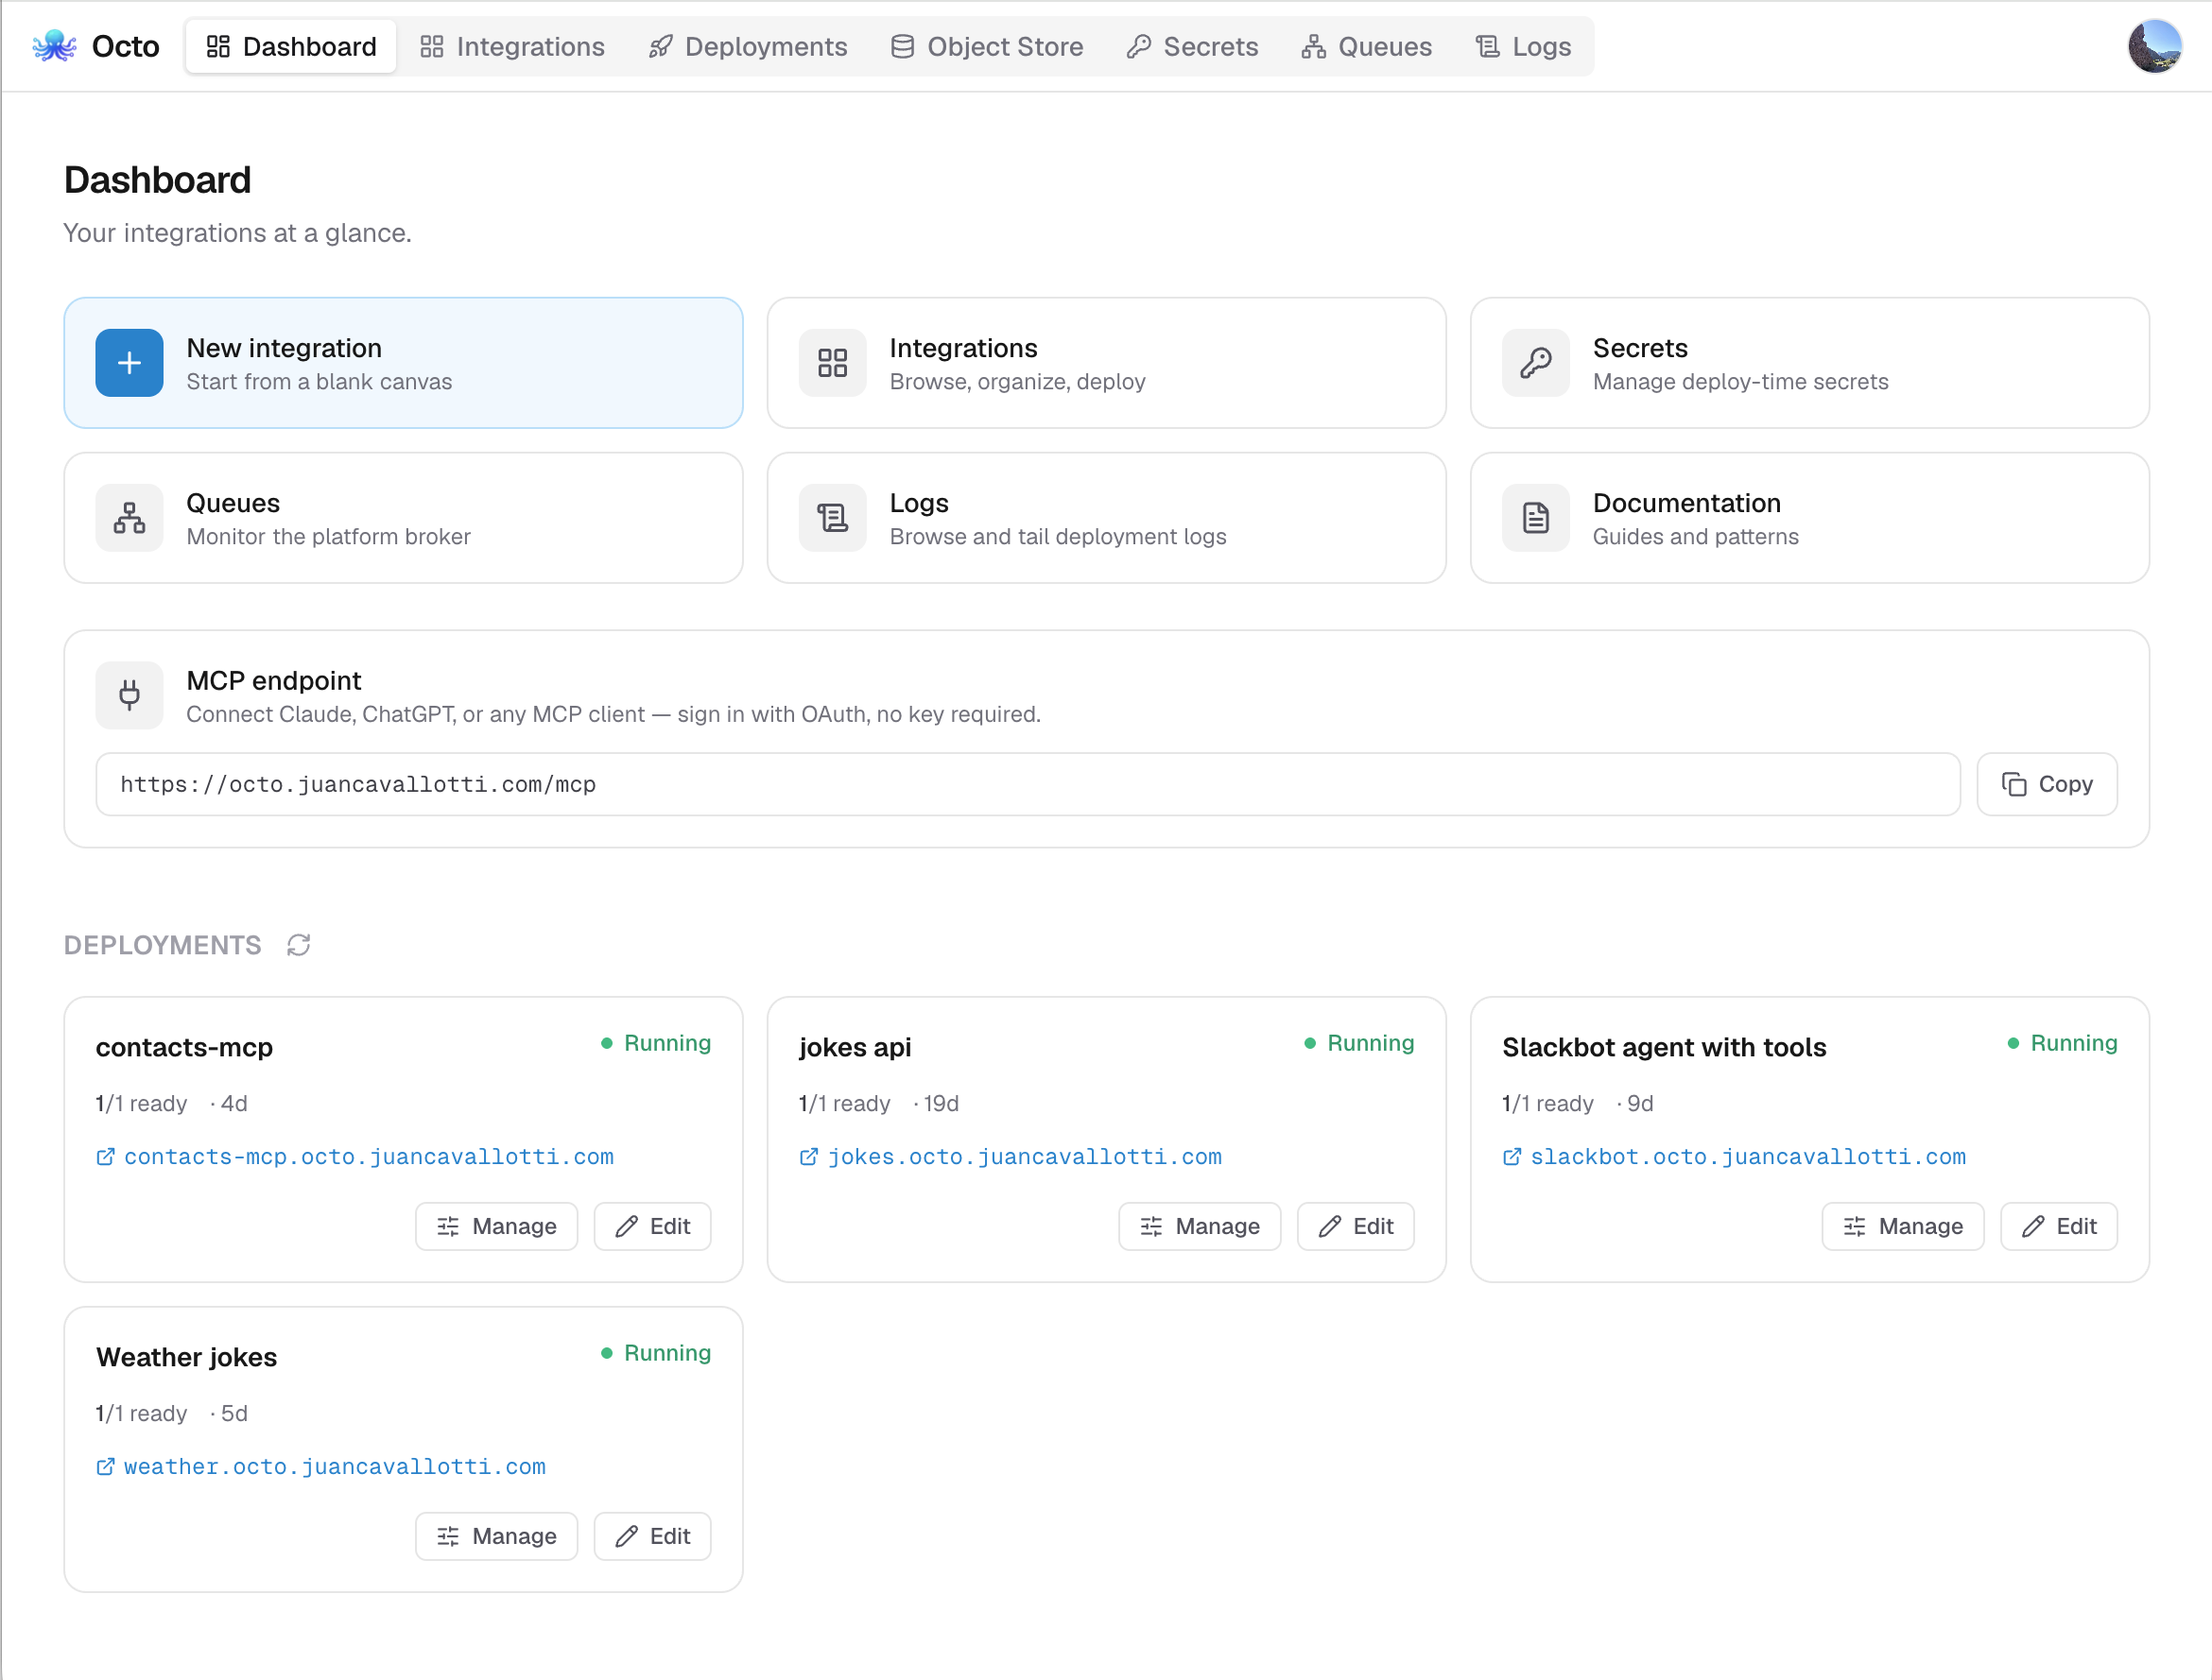Click the 'New integration' card title
The width and height of the screenshot is (2212, 1680).
[285, 348]
